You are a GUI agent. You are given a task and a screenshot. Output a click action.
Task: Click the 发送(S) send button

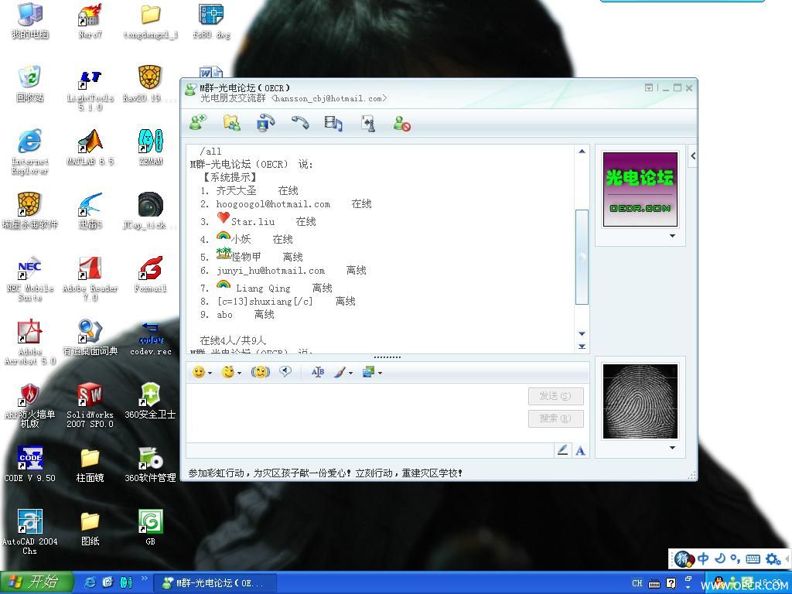tap(555, 396)
